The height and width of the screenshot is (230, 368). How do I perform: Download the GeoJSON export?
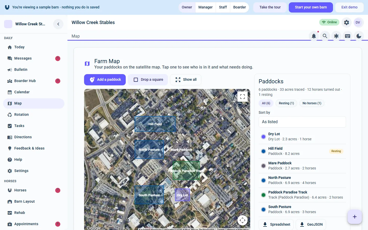point(311,224)
